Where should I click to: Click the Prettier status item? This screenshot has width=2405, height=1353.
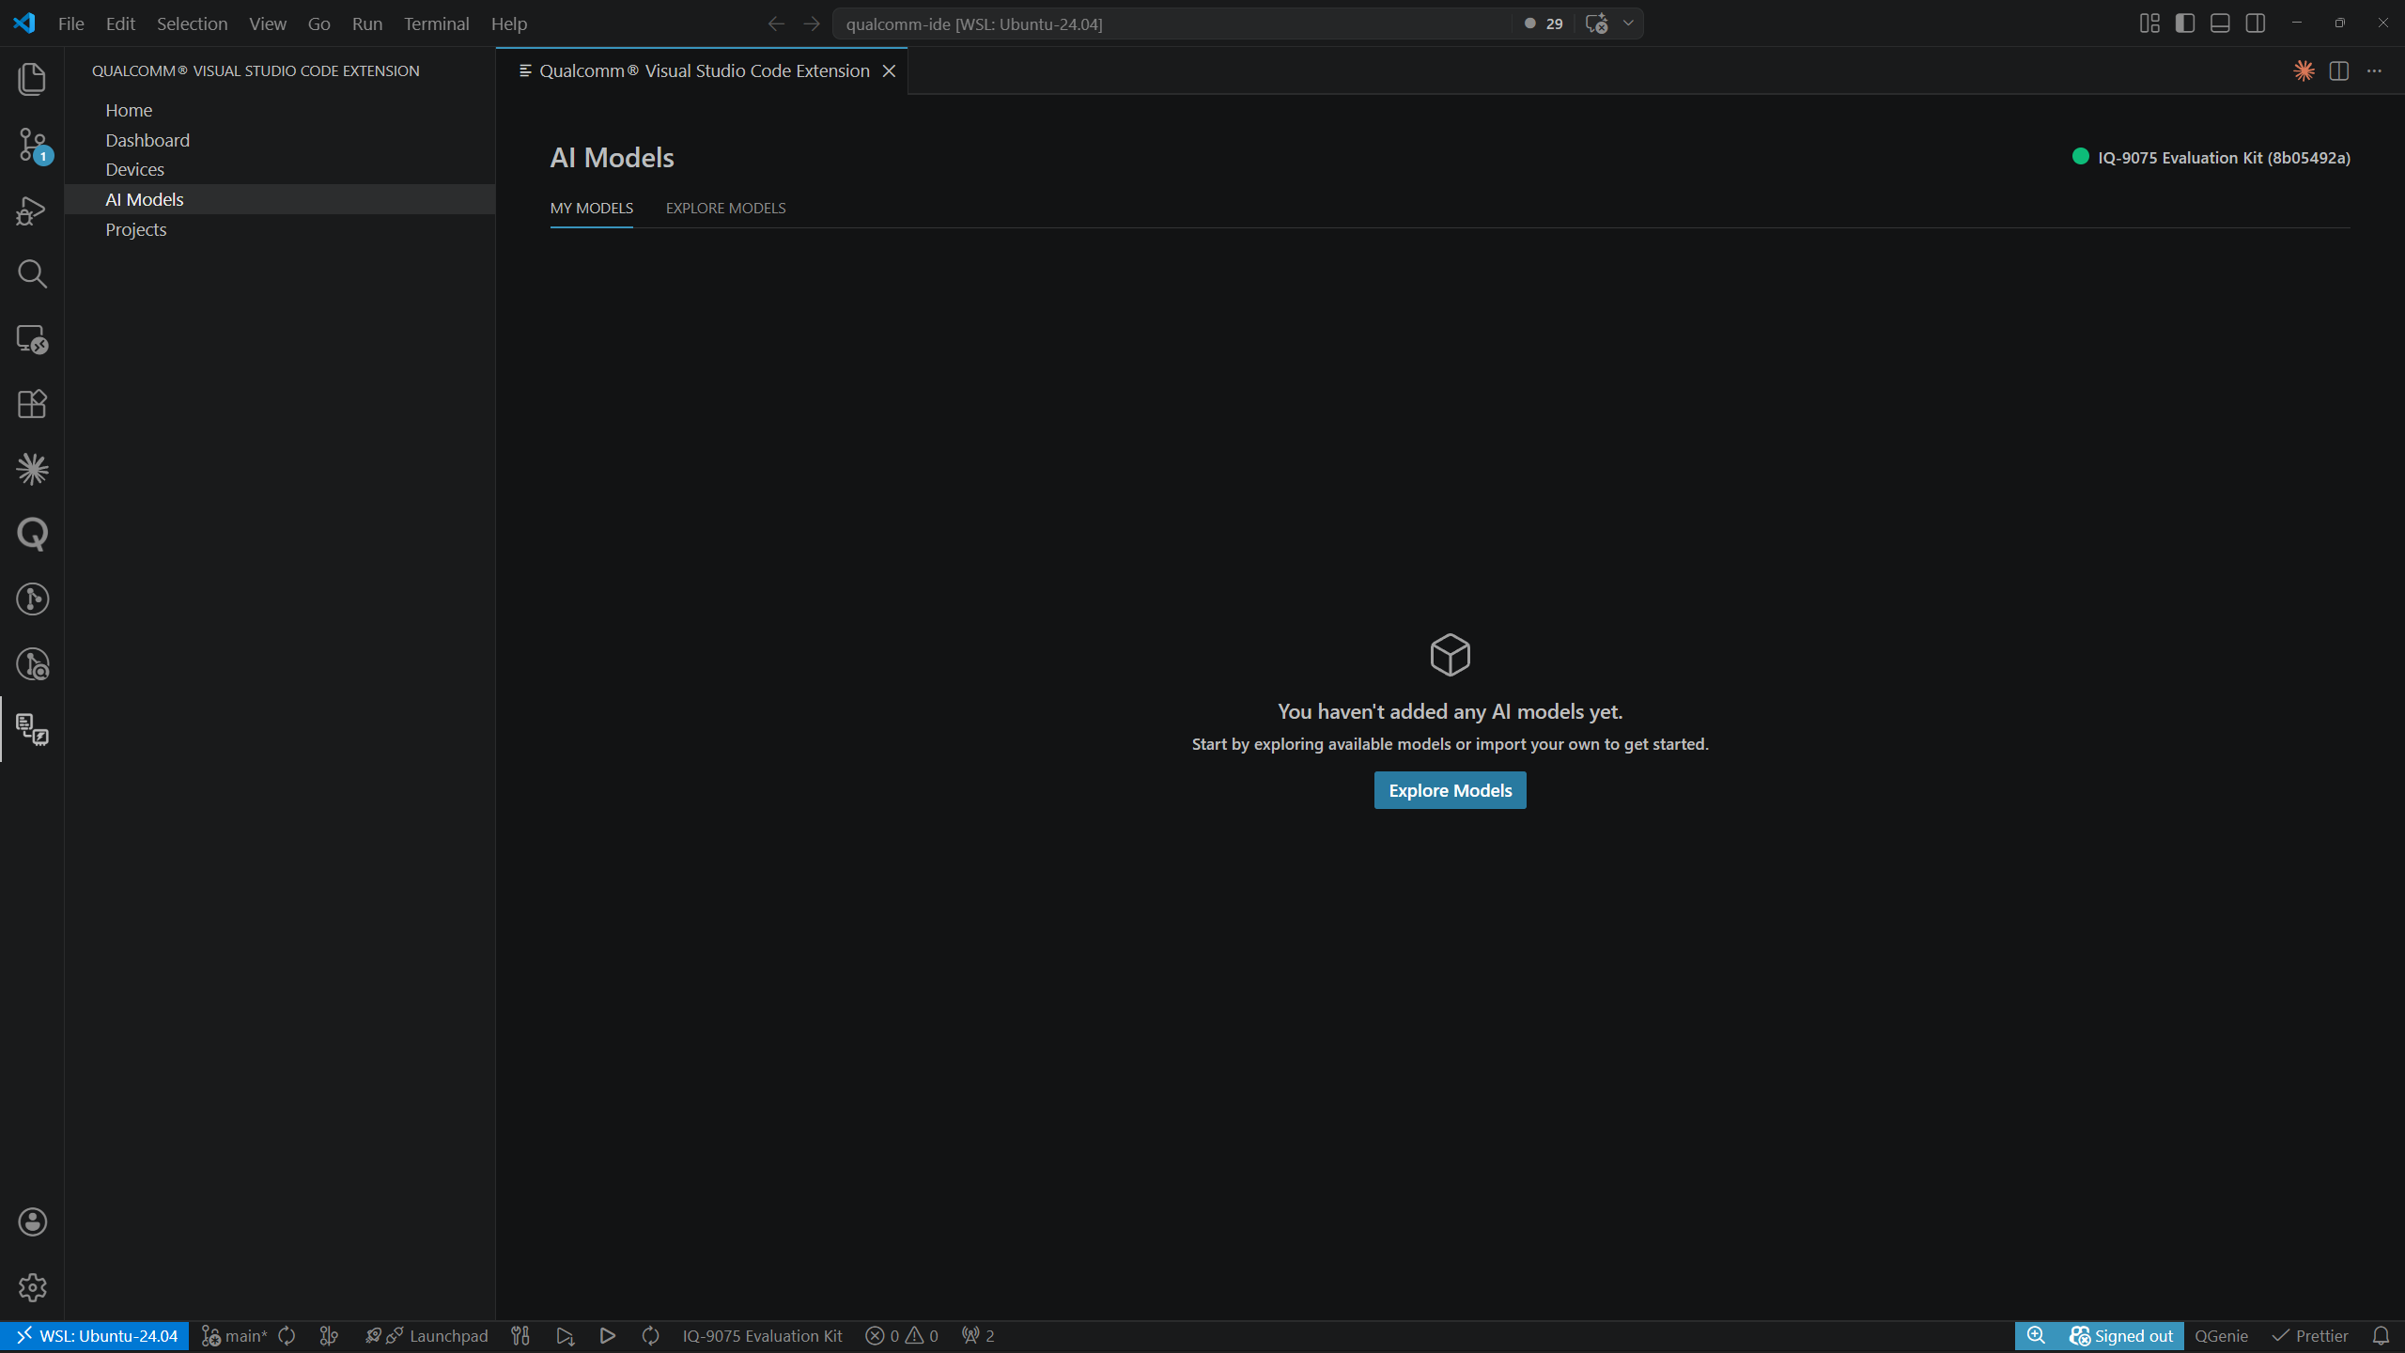point(2310,1336)
